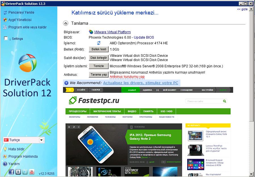Click the minus icon on slideshow
This screenshot has width=255, height=177.
[x=79, y=127]
